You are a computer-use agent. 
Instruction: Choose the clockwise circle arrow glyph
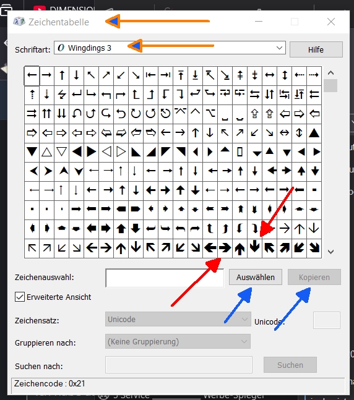click(136, 114)
